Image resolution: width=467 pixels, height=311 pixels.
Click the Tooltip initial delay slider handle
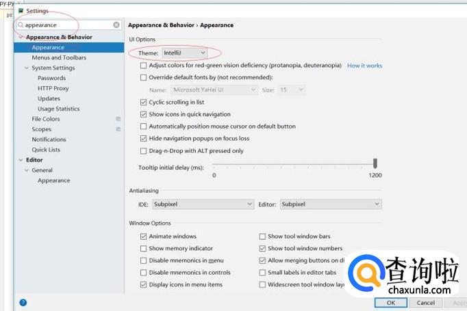tap(375, 163)
